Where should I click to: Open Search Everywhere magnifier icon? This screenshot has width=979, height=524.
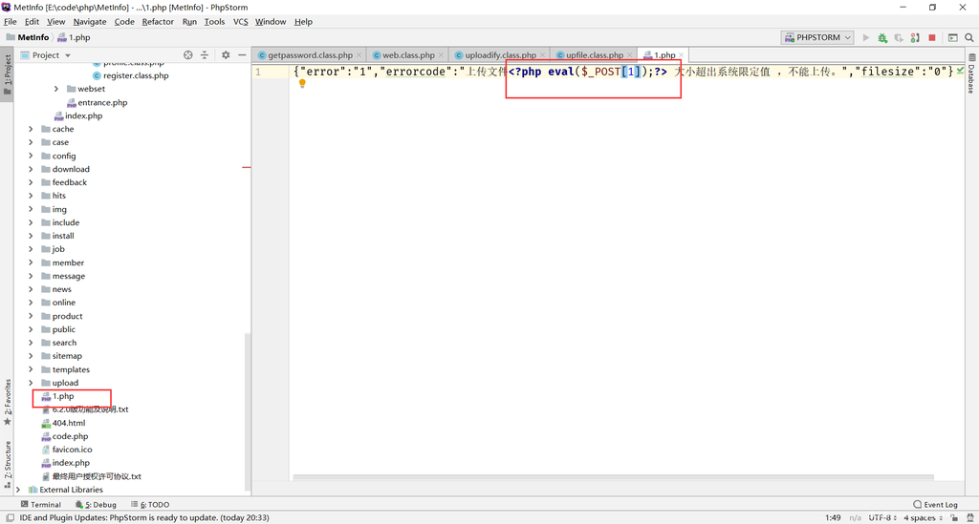tap(969, 38)
